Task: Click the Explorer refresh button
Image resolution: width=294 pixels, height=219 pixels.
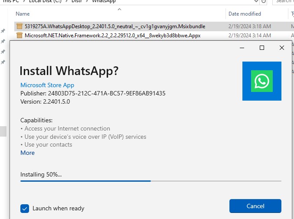Action: tap(264, 1)
